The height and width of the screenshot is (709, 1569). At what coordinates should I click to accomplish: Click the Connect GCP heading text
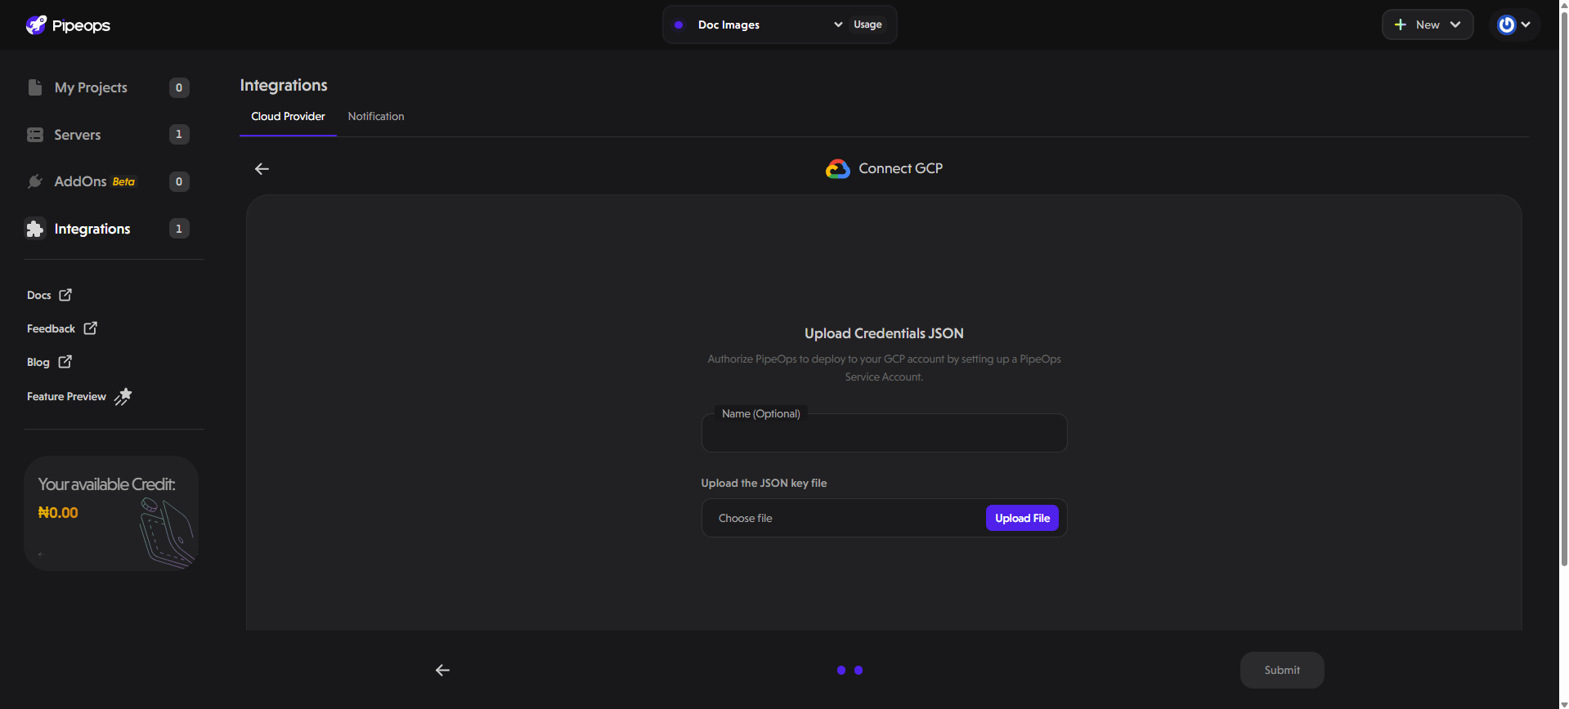coord(900,168)
